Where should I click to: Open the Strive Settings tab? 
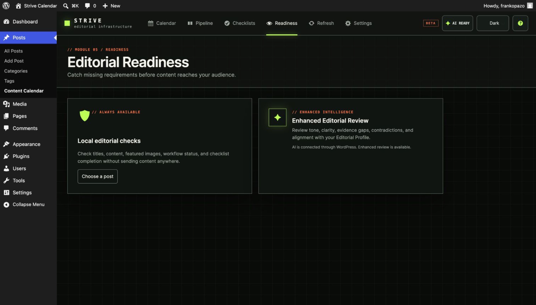click(x=358, y=23)
